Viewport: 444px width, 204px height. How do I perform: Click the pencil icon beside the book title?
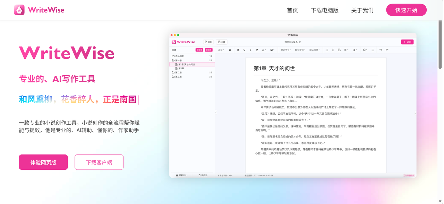300,42
